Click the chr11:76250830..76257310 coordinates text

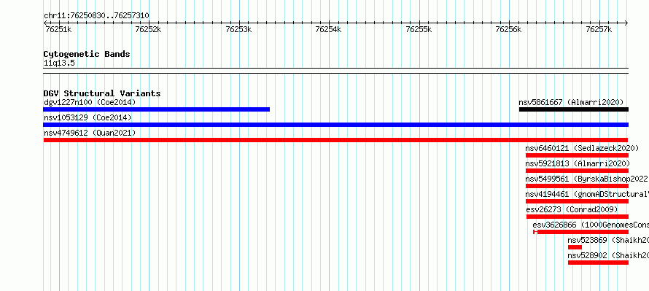pos(96,16)
